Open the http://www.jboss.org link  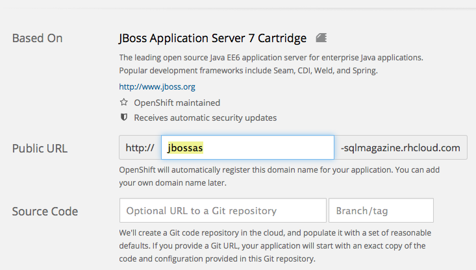tap(157, 87)
